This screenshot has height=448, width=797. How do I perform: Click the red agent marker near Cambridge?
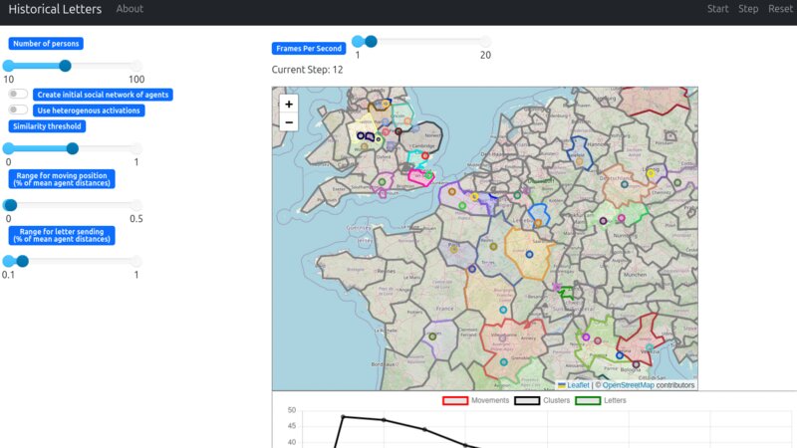click(425, 156)
